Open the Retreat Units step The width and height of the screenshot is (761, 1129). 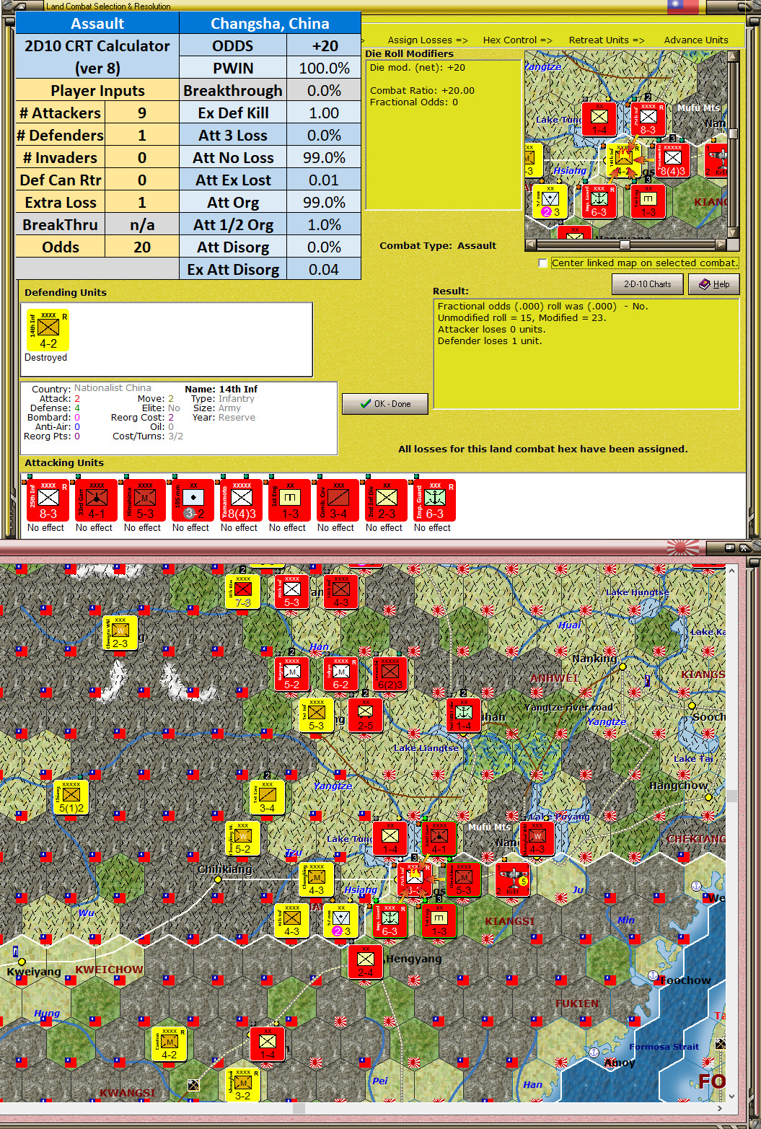pyautogui.click(x=607, y=40)
